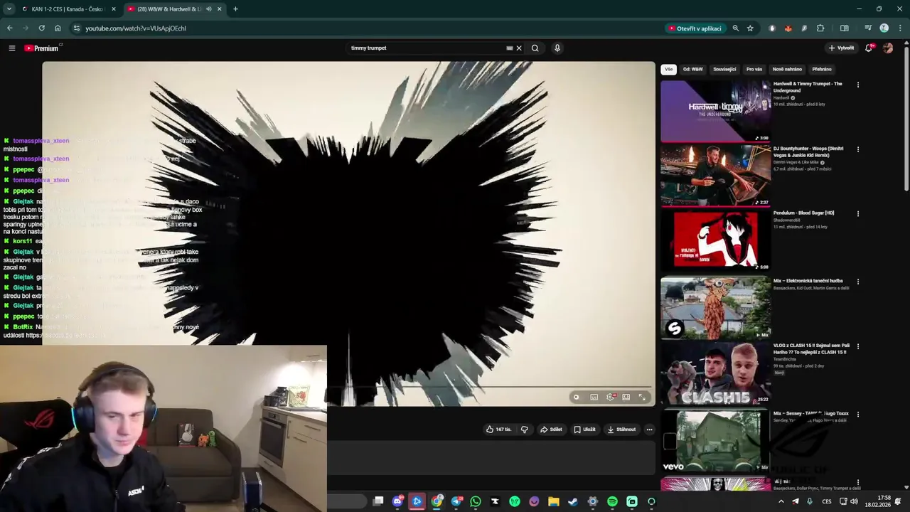
Task: Open 'Pendulum - Blood Sugar [HD]' thumbnail
Action: pyautogui.click(x=715, y=240)
